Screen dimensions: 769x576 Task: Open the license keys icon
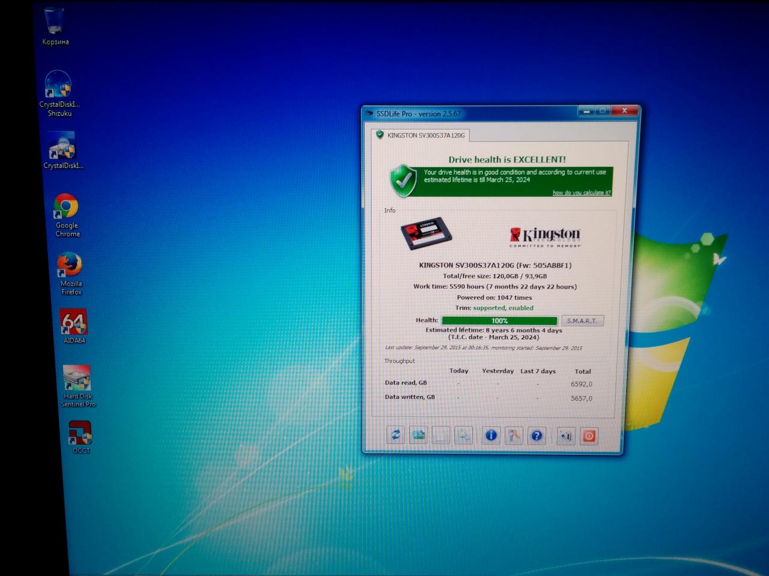pyautogui.click(x=514, y=436)
